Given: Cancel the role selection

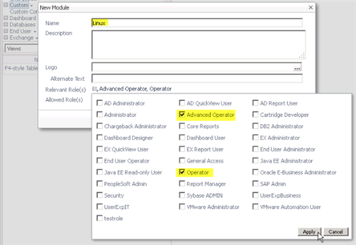Looking at the screenshot, I should 336,231.
